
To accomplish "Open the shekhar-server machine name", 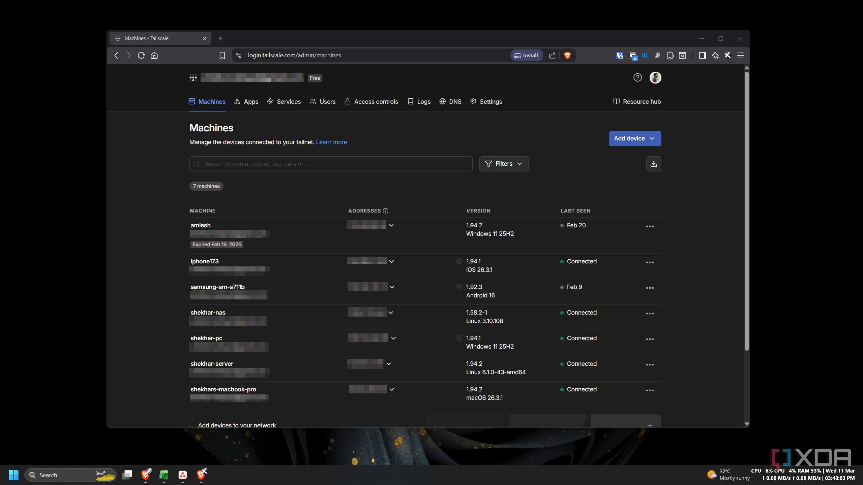I will pos(212,364).
